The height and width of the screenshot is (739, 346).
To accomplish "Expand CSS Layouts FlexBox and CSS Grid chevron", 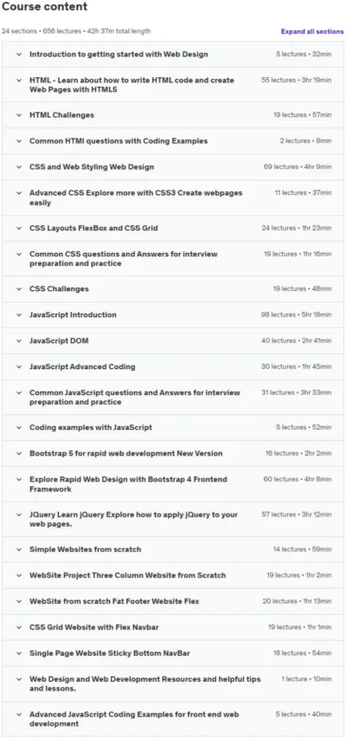I will click(19, 228).
